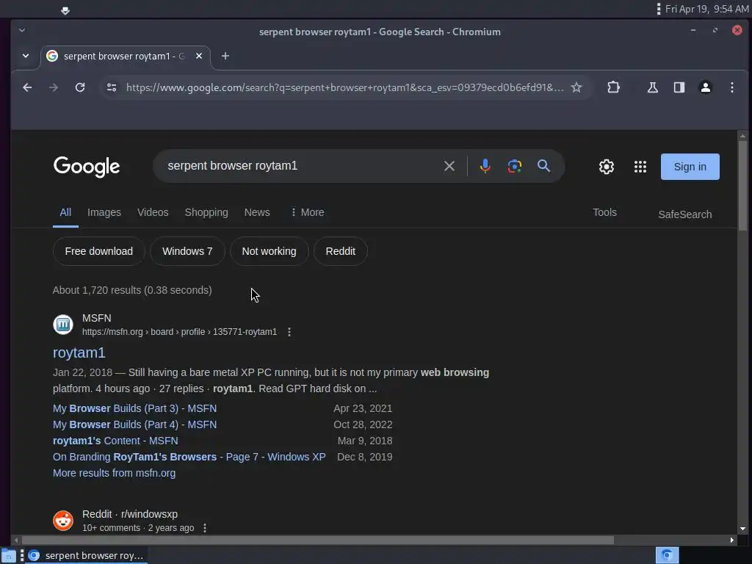Open options for the MSFN result

click(x=289, y=332)
